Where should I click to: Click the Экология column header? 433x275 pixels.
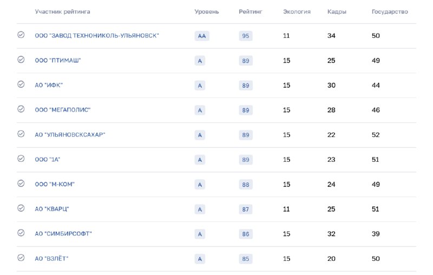coord(297,11)
